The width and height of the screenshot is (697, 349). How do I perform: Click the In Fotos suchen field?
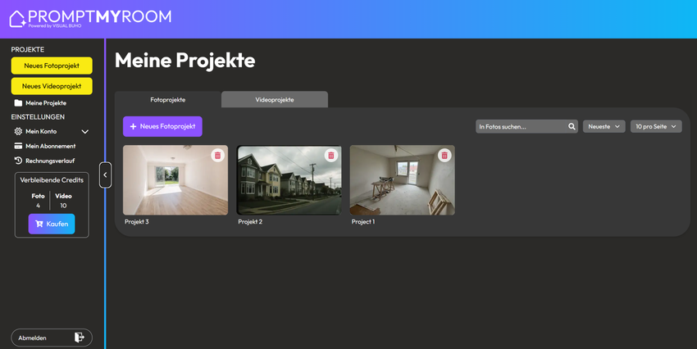tap(521, 126)
